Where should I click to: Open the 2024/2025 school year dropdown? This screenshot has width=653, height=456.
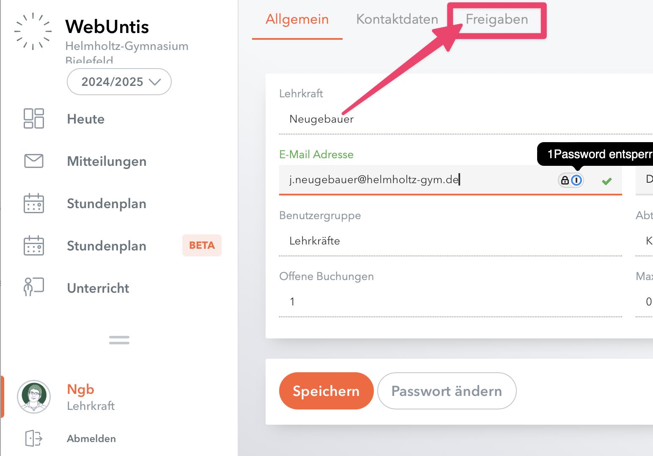tap(119, 82)
